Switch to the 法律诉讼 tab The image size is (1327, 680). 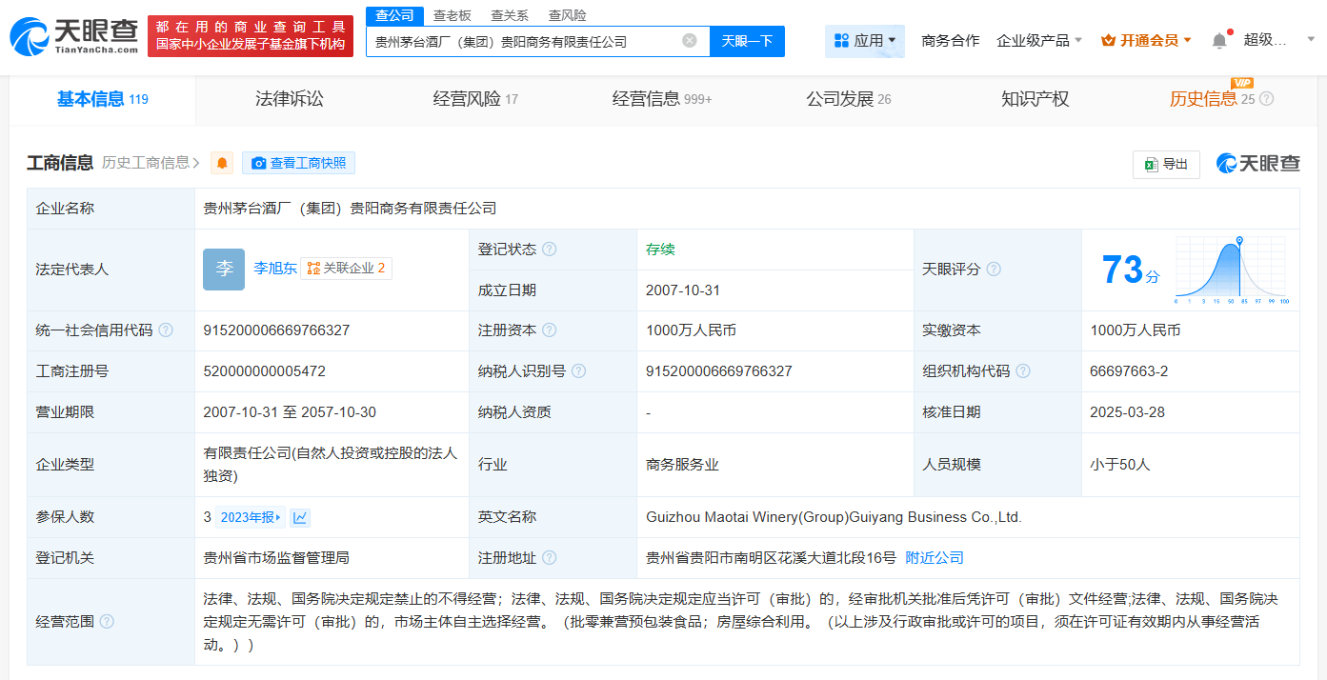point(290,99)
